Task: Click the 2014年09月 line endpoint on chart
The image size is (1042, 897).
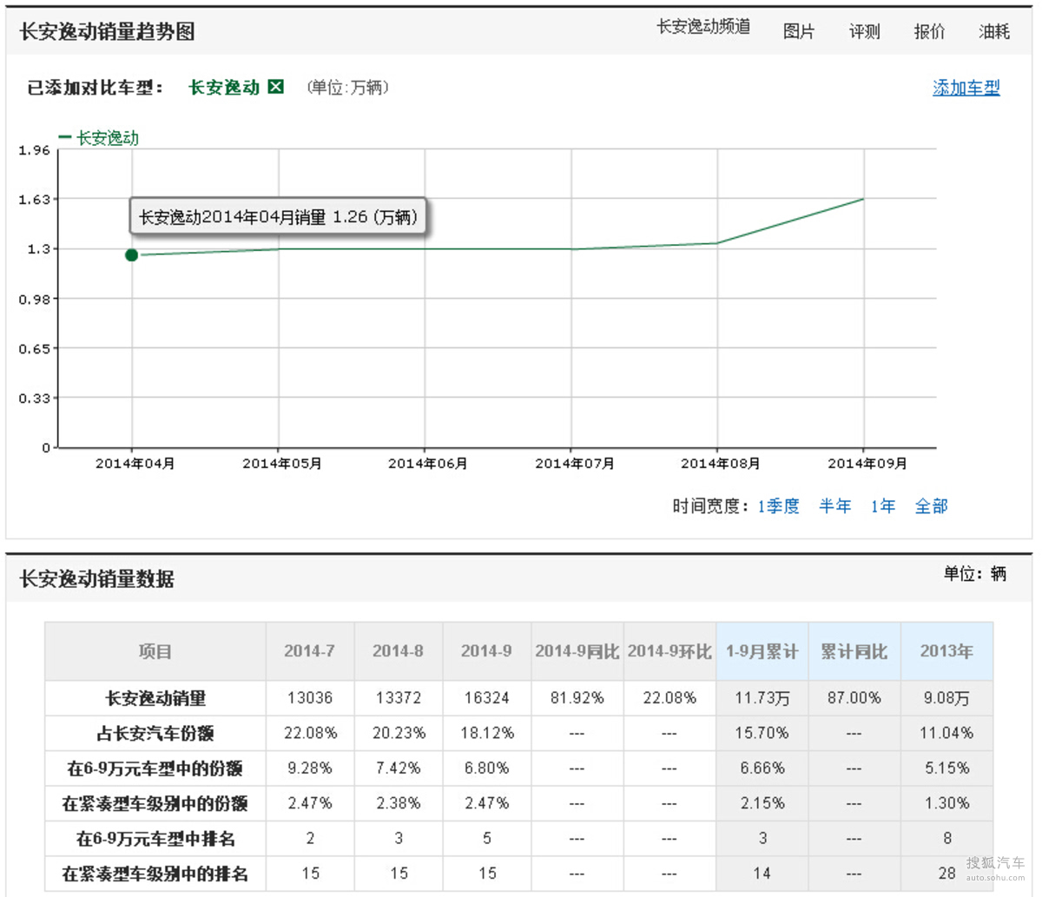Action: [x=863, y=199]
